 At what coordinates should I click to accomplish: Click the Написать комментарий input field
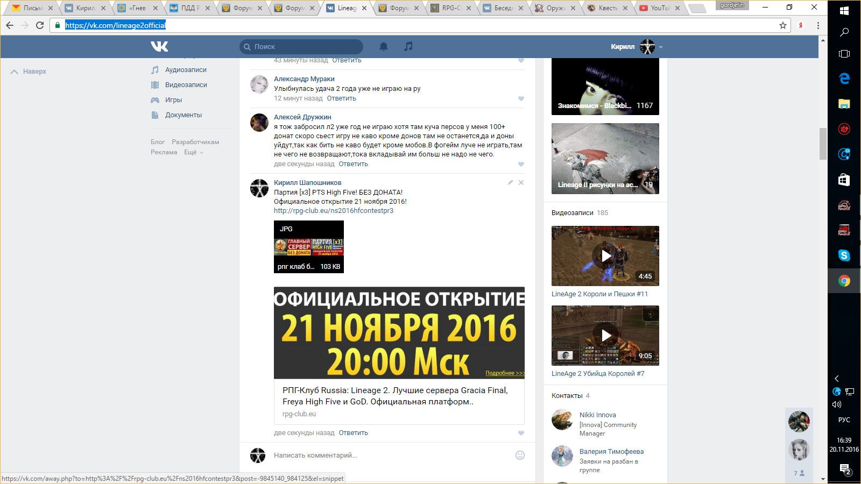392,455
